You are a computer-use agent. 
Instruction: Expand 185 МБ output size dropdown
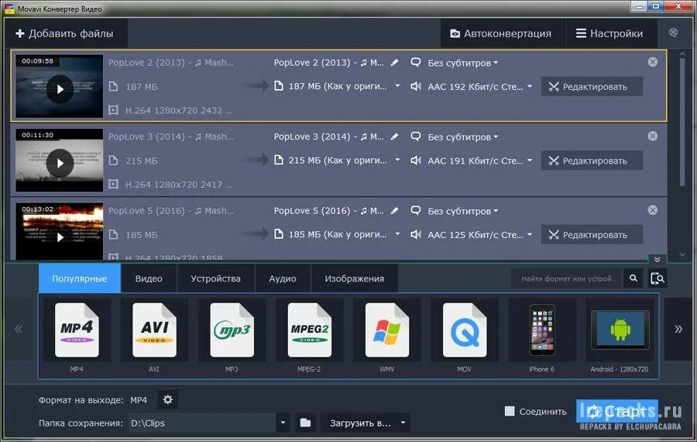click(397, 233)
